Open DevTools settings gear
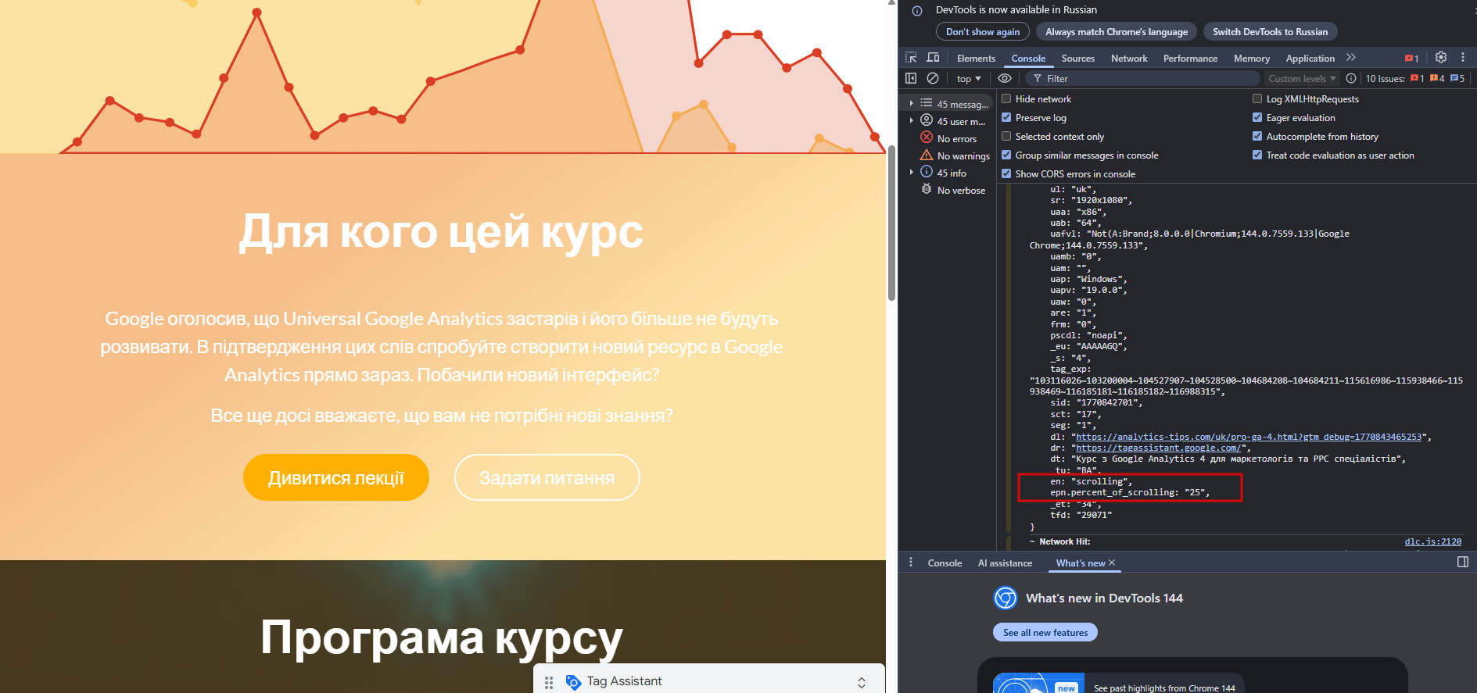1477x693 pixels. [1441, 57]
